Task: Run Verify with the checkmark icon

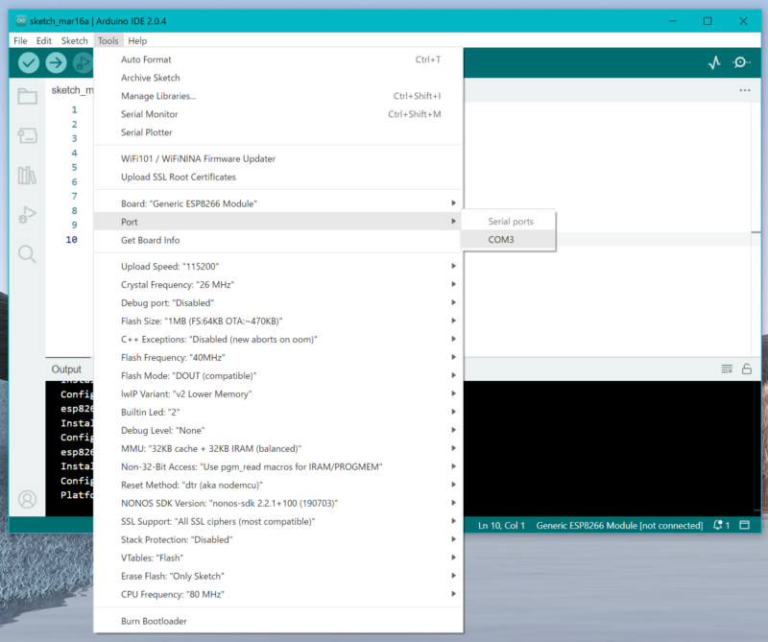Action: click(x=29, y=62)
